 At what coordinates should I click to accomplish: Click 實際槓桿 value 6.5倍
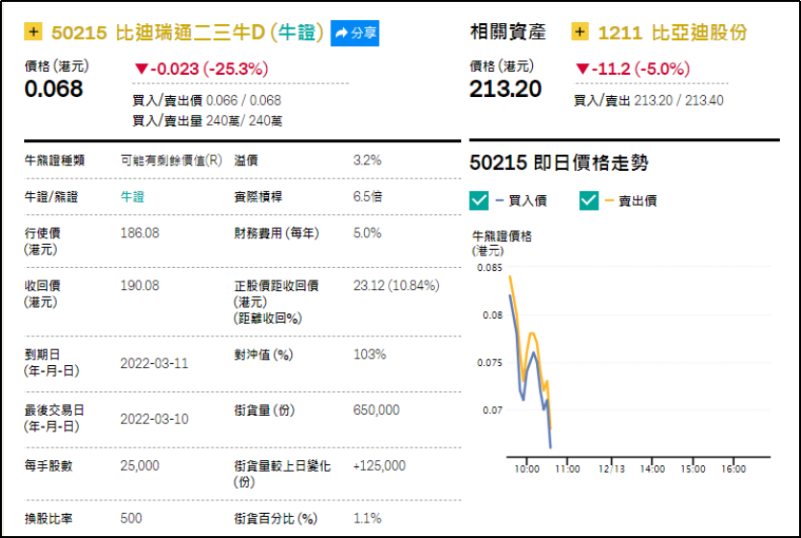pyautogui.click(x=368, y=197)
